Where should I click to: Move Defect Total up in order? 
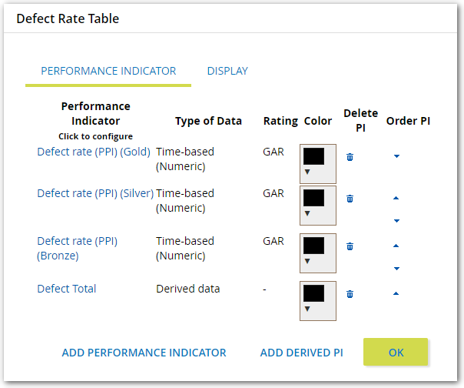[x=396, y=293]
